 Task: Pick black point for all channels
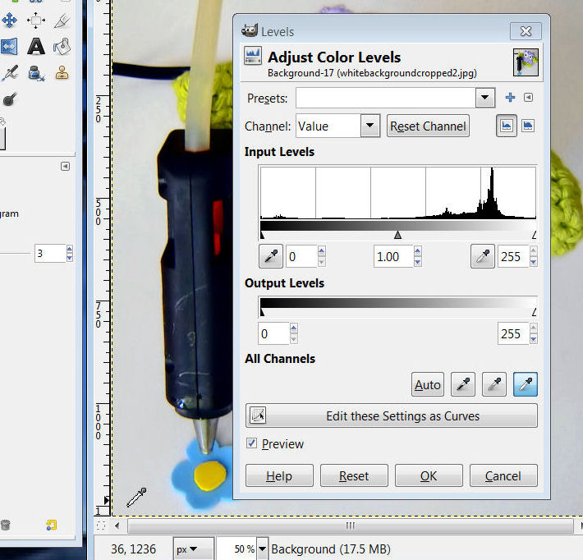click(462, 384)
